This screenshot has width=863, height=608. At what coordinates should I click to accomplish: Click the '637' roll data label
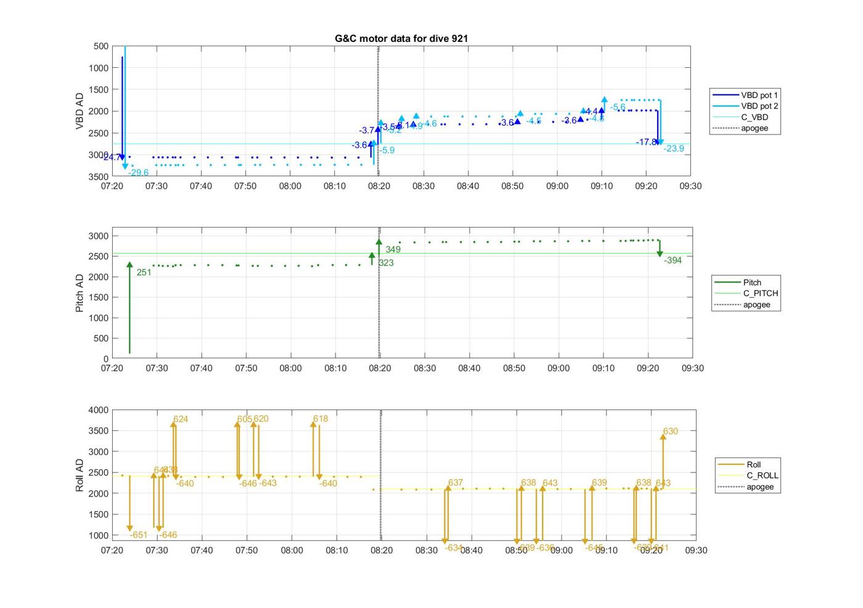pyautogui.click(x=456, y=483)
